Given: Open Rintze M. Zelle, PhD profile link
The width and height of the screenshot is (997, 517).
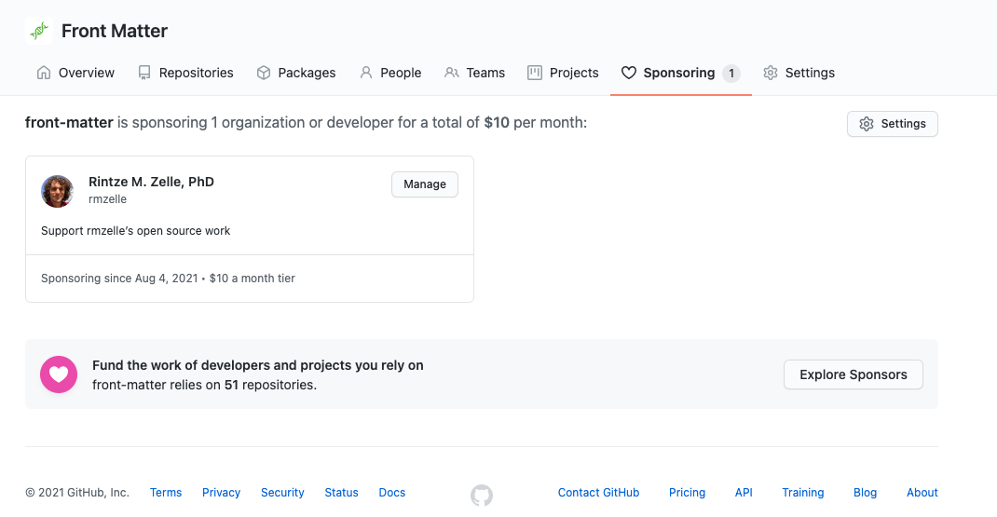Looking at the screenshot, I should 151,182.
